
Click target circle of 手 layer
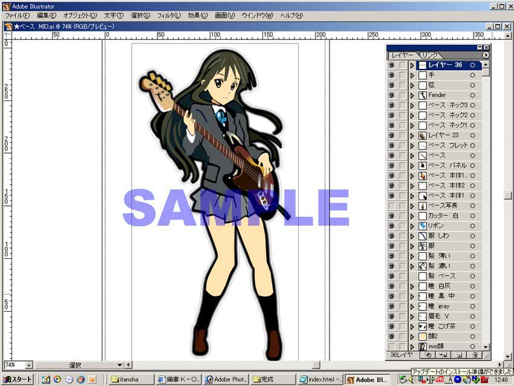(x=472, y=75)
